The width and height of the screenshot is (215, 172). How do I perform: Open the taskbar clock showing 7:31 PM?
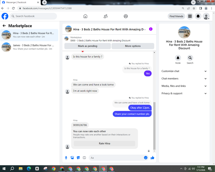click(x=200, y=169)
